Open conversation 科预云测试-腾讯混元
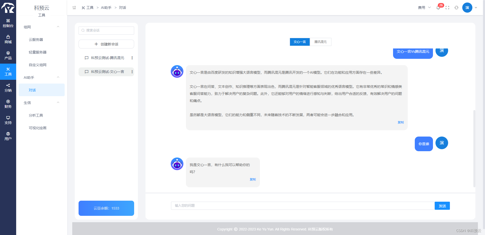485x235 pixels. click(x=106, y=58)
